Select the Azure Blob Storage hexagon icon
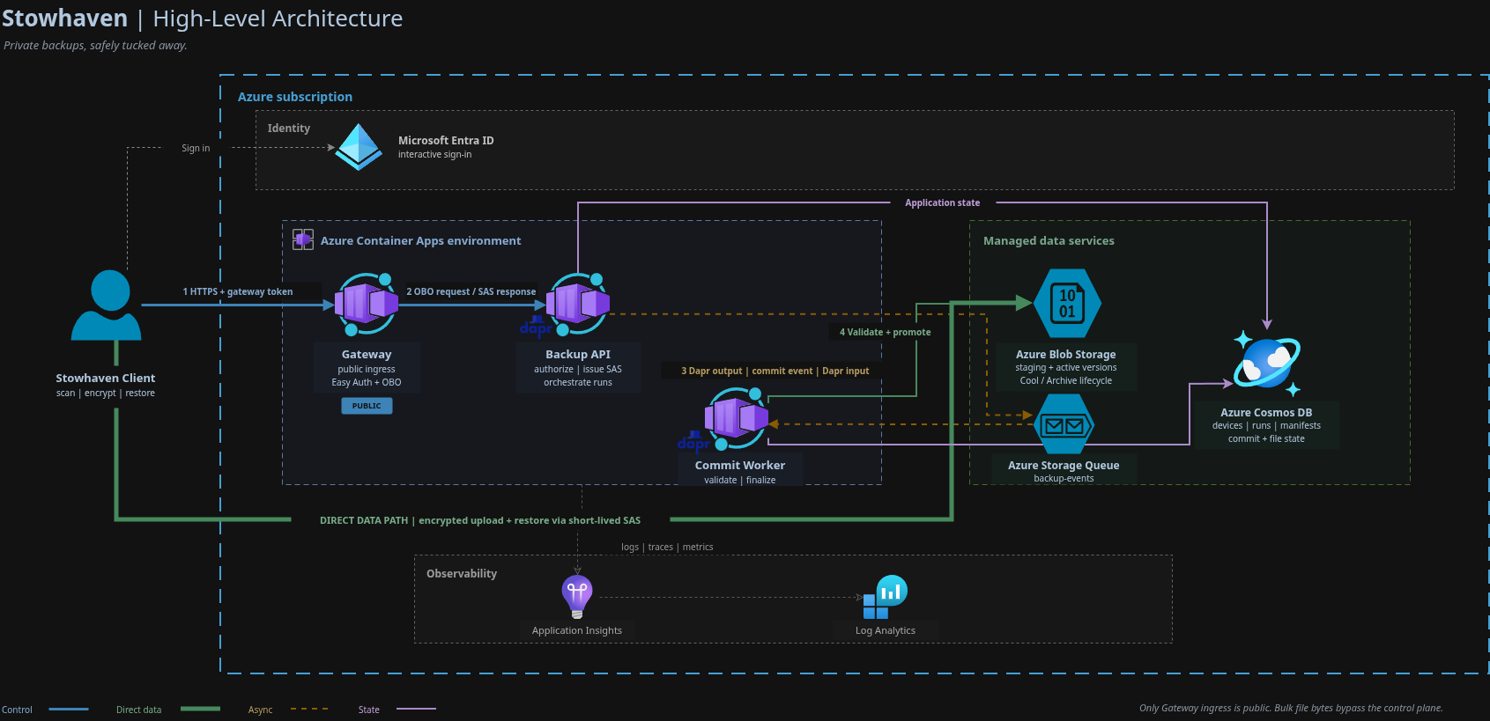Viewport: 1490px width, 721px height. pyautogui.click(x=1067, y=304)
